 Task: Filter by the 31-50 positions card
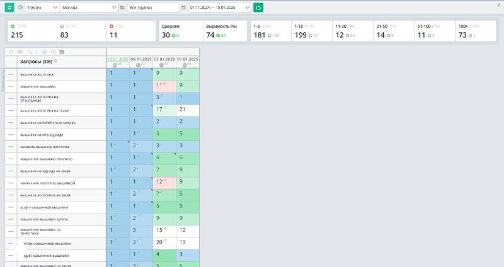pyautogui.click(x=394, y=31)
